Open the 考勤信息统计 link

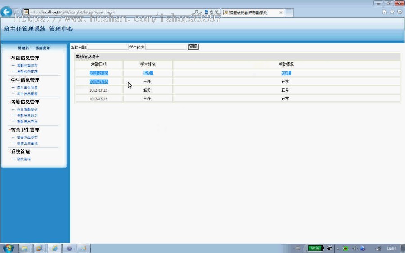tap(27, 115)
